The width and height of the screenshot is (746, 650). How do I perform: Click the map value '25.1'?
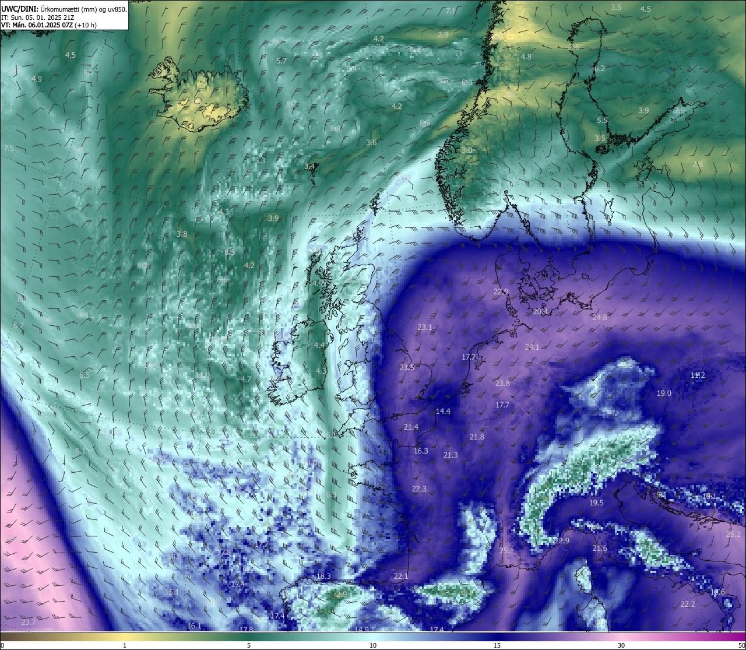coord(507,551)
